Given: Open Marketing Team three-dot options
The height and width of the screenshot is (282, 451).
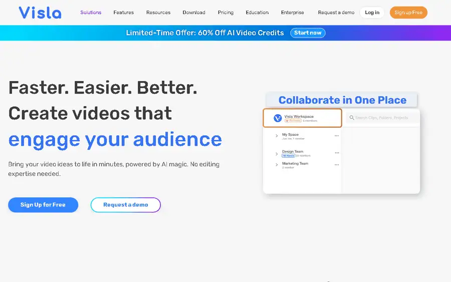Looking at the screenshot, I should point(337,165).
